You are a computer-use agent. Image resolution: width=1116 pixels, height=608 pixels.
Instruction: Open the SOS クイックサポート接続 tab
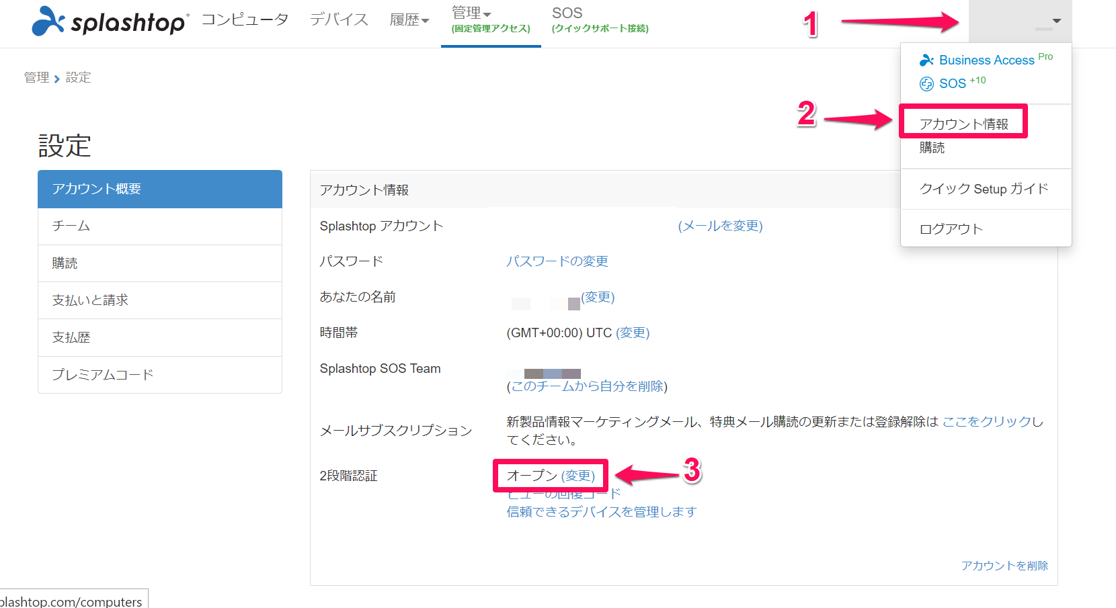pyautogui.click(x=600, y=19)
